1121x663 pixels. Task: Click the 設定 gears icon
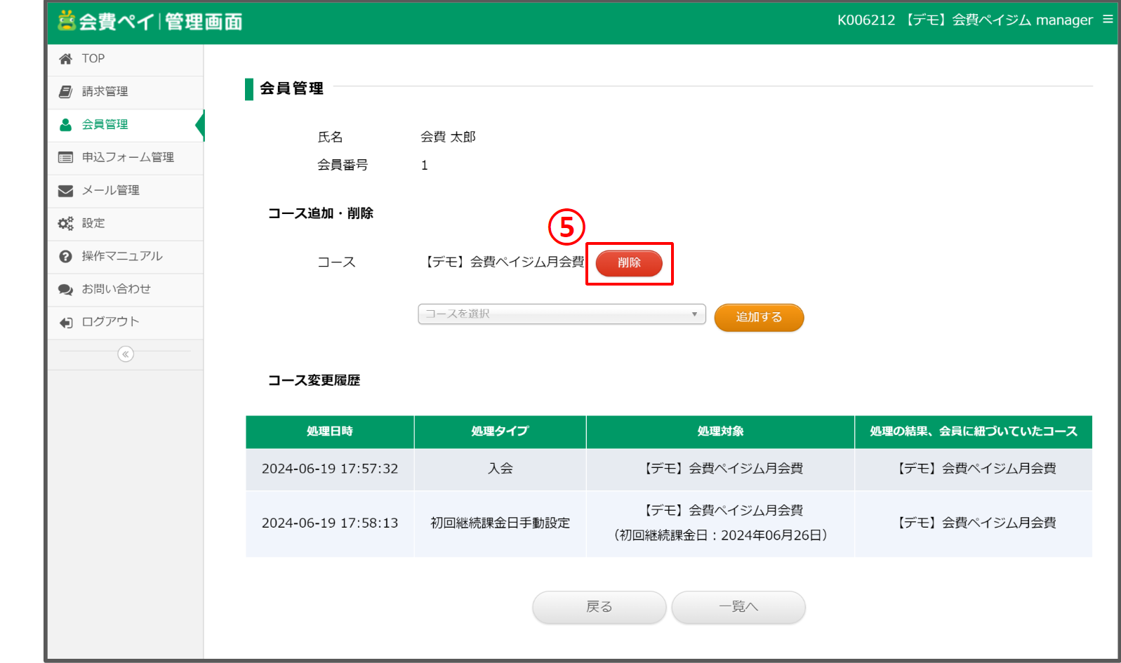(x=65, y=224)
